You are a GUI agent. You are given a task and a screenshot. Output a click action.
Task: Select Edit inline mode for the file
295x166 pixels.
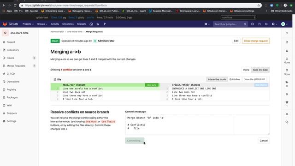click(x=235, y=79)
